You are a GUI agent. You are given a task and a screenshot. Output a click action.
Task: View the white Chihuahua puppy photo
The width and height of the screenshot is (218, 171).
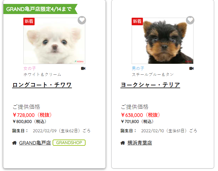click(x=54, y=41)
